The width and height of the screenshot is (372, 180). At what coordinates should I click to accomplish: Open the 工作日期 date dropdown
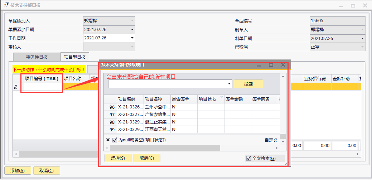click(x=132, y=38)
